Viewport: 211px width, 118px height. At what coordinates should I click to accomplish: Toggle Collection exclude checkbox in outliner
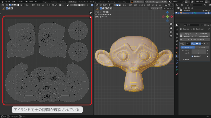(x=203, y=10)
